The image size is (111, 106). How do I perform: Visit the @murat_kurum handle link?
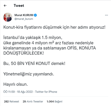click(x=24, y=19)
